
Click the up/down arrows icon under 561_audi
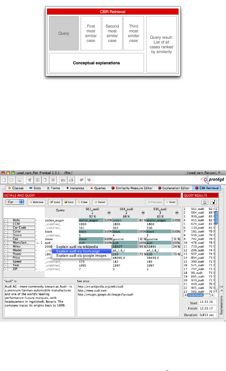click(109, 213)
